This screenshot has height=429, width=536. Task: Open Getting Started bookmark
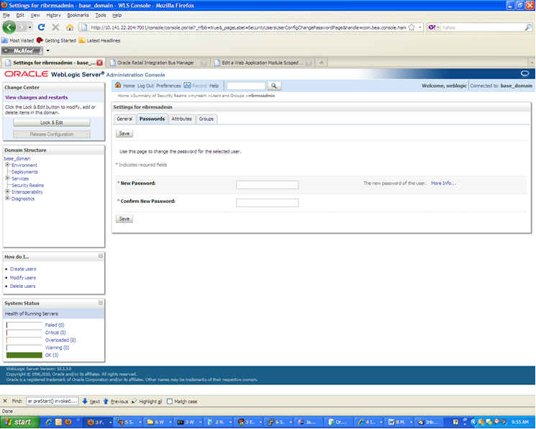[56, 40]
